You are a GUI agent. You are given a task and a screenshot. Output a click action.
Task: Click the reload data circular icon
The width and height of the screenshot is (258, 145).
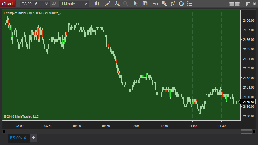(x=181, y=4)
